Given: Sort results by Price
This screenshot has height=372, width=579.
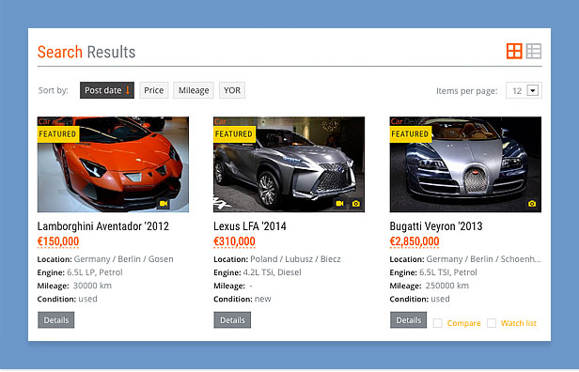Looking at the screenshot, I should click(x=153, y=90).
